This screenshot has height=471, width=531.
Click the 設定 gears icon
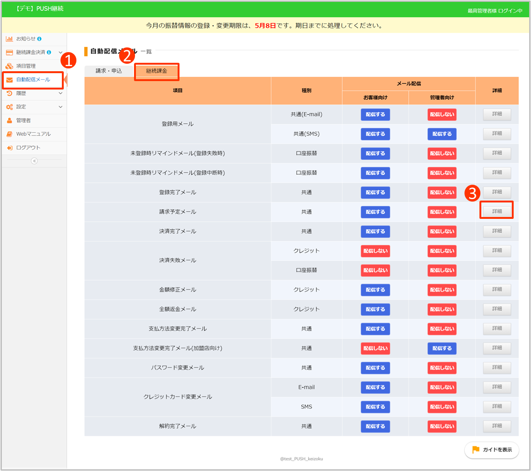[x=9, y=107]
